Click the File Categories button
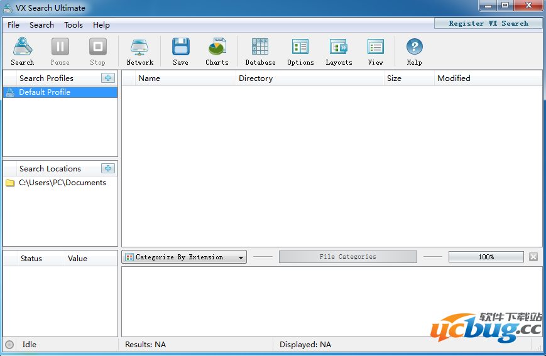 (x=348, y=257)
